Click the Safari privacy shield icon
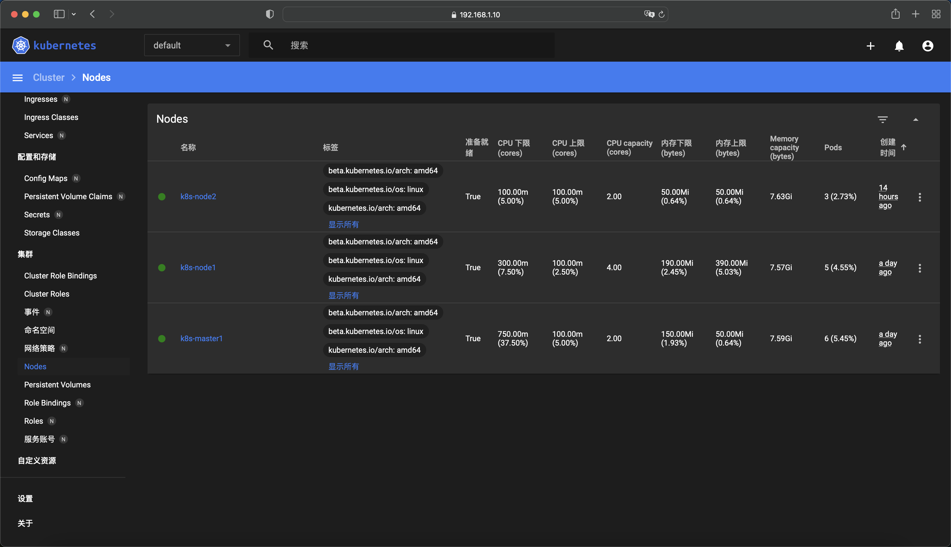 pyautogui.click(x=270, y=14)
